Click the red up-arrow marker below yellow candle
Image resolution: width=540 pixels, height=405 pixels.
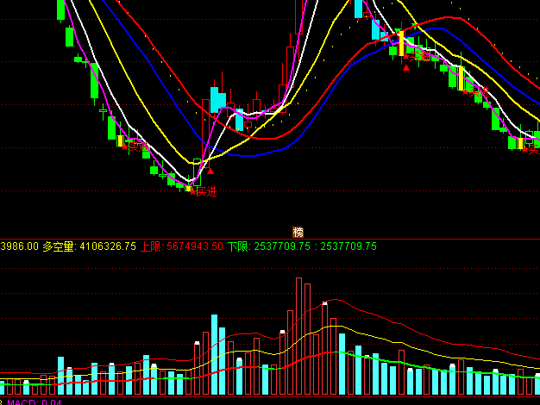click(x=406, y=66)
